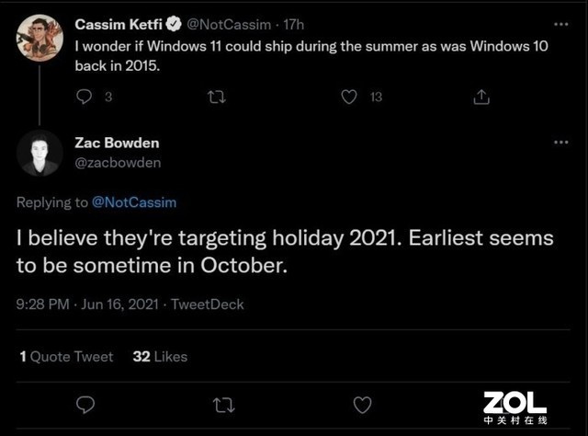Viewport: 588px width, 436px height.
Task: Open Cassim Ketfi's profile picture
Action: click(40, 37)
